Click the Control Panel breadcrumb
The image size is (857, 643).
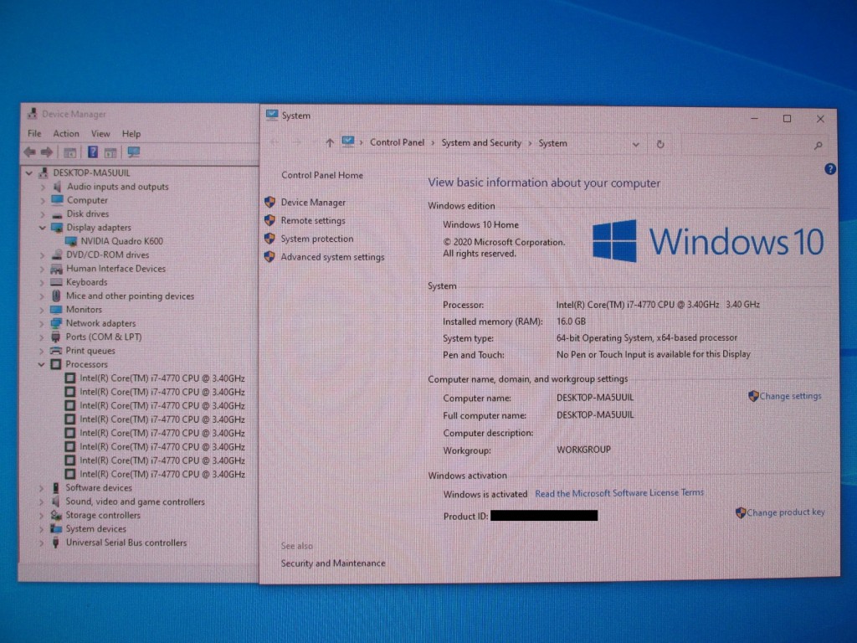click(x=397, y=142)
